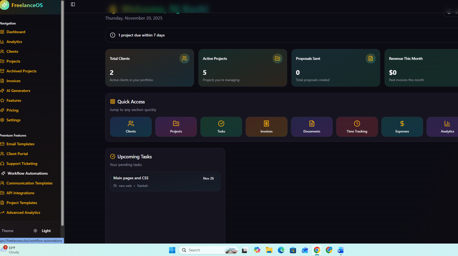
Task: Open the Time Tracking quick access tile
Action: [x=357, y=127]
